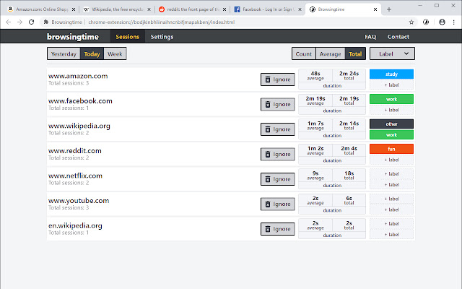
Task: Click the 2m 24s total for amazon.com
Action: click(x=349, y=75)
